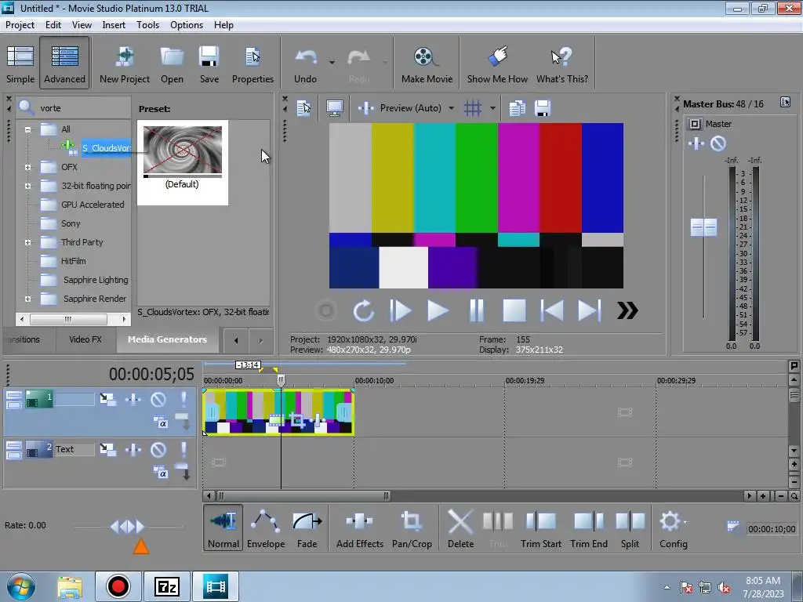Open the Show Me How tutorials
This screenshot has height=602, width=803.
[x=497, y=64]
